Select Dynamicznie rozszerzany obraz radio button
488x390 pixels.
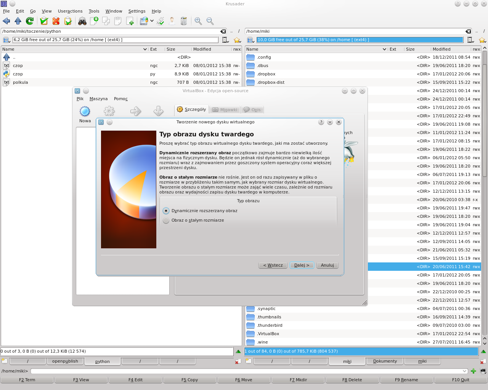coord(166,211)
